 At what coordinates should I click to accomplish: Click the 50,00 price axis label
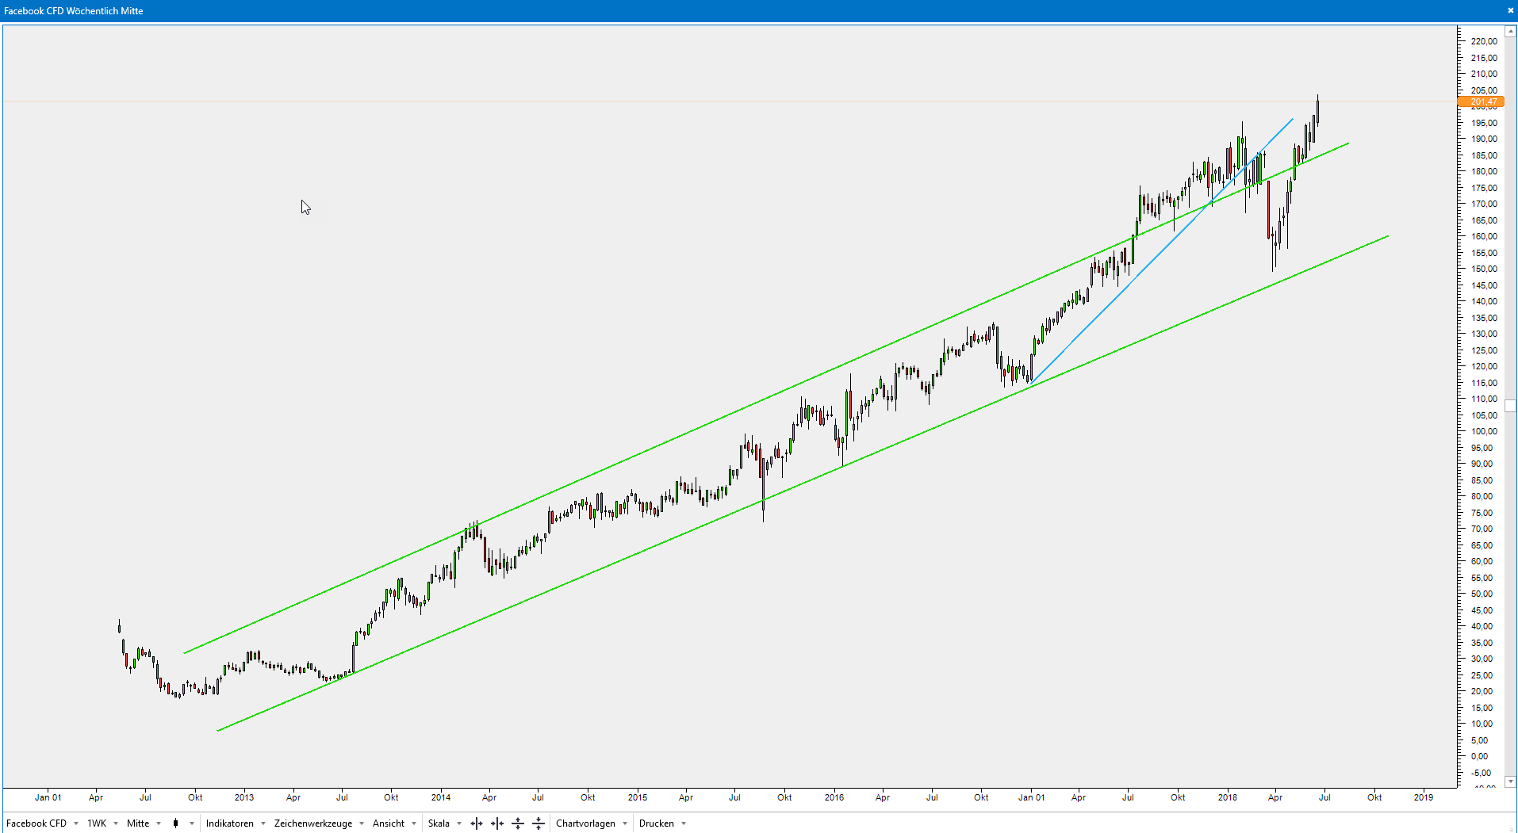click(x=1482, y=594)
